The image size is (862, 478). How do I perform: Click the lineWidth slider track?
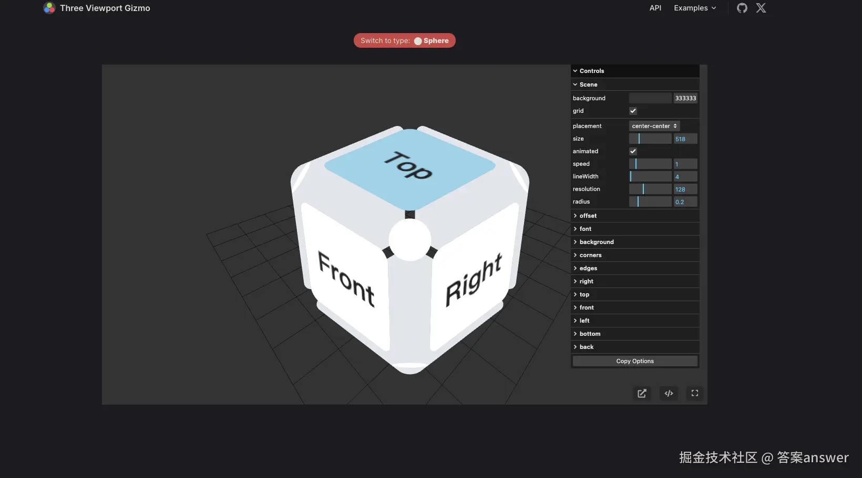(x=650, y=176)
